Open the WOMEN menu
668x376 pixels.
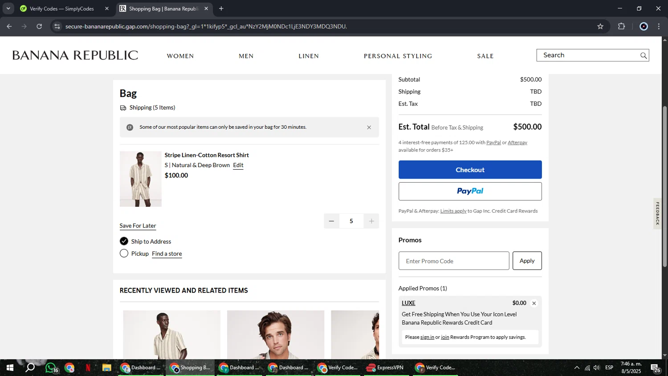(180, 56)
